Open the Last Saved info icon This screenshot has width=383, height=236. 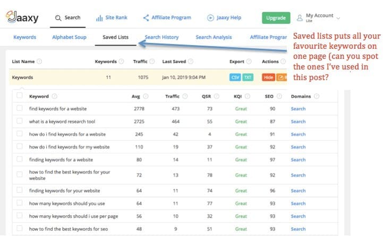point(191,62)
